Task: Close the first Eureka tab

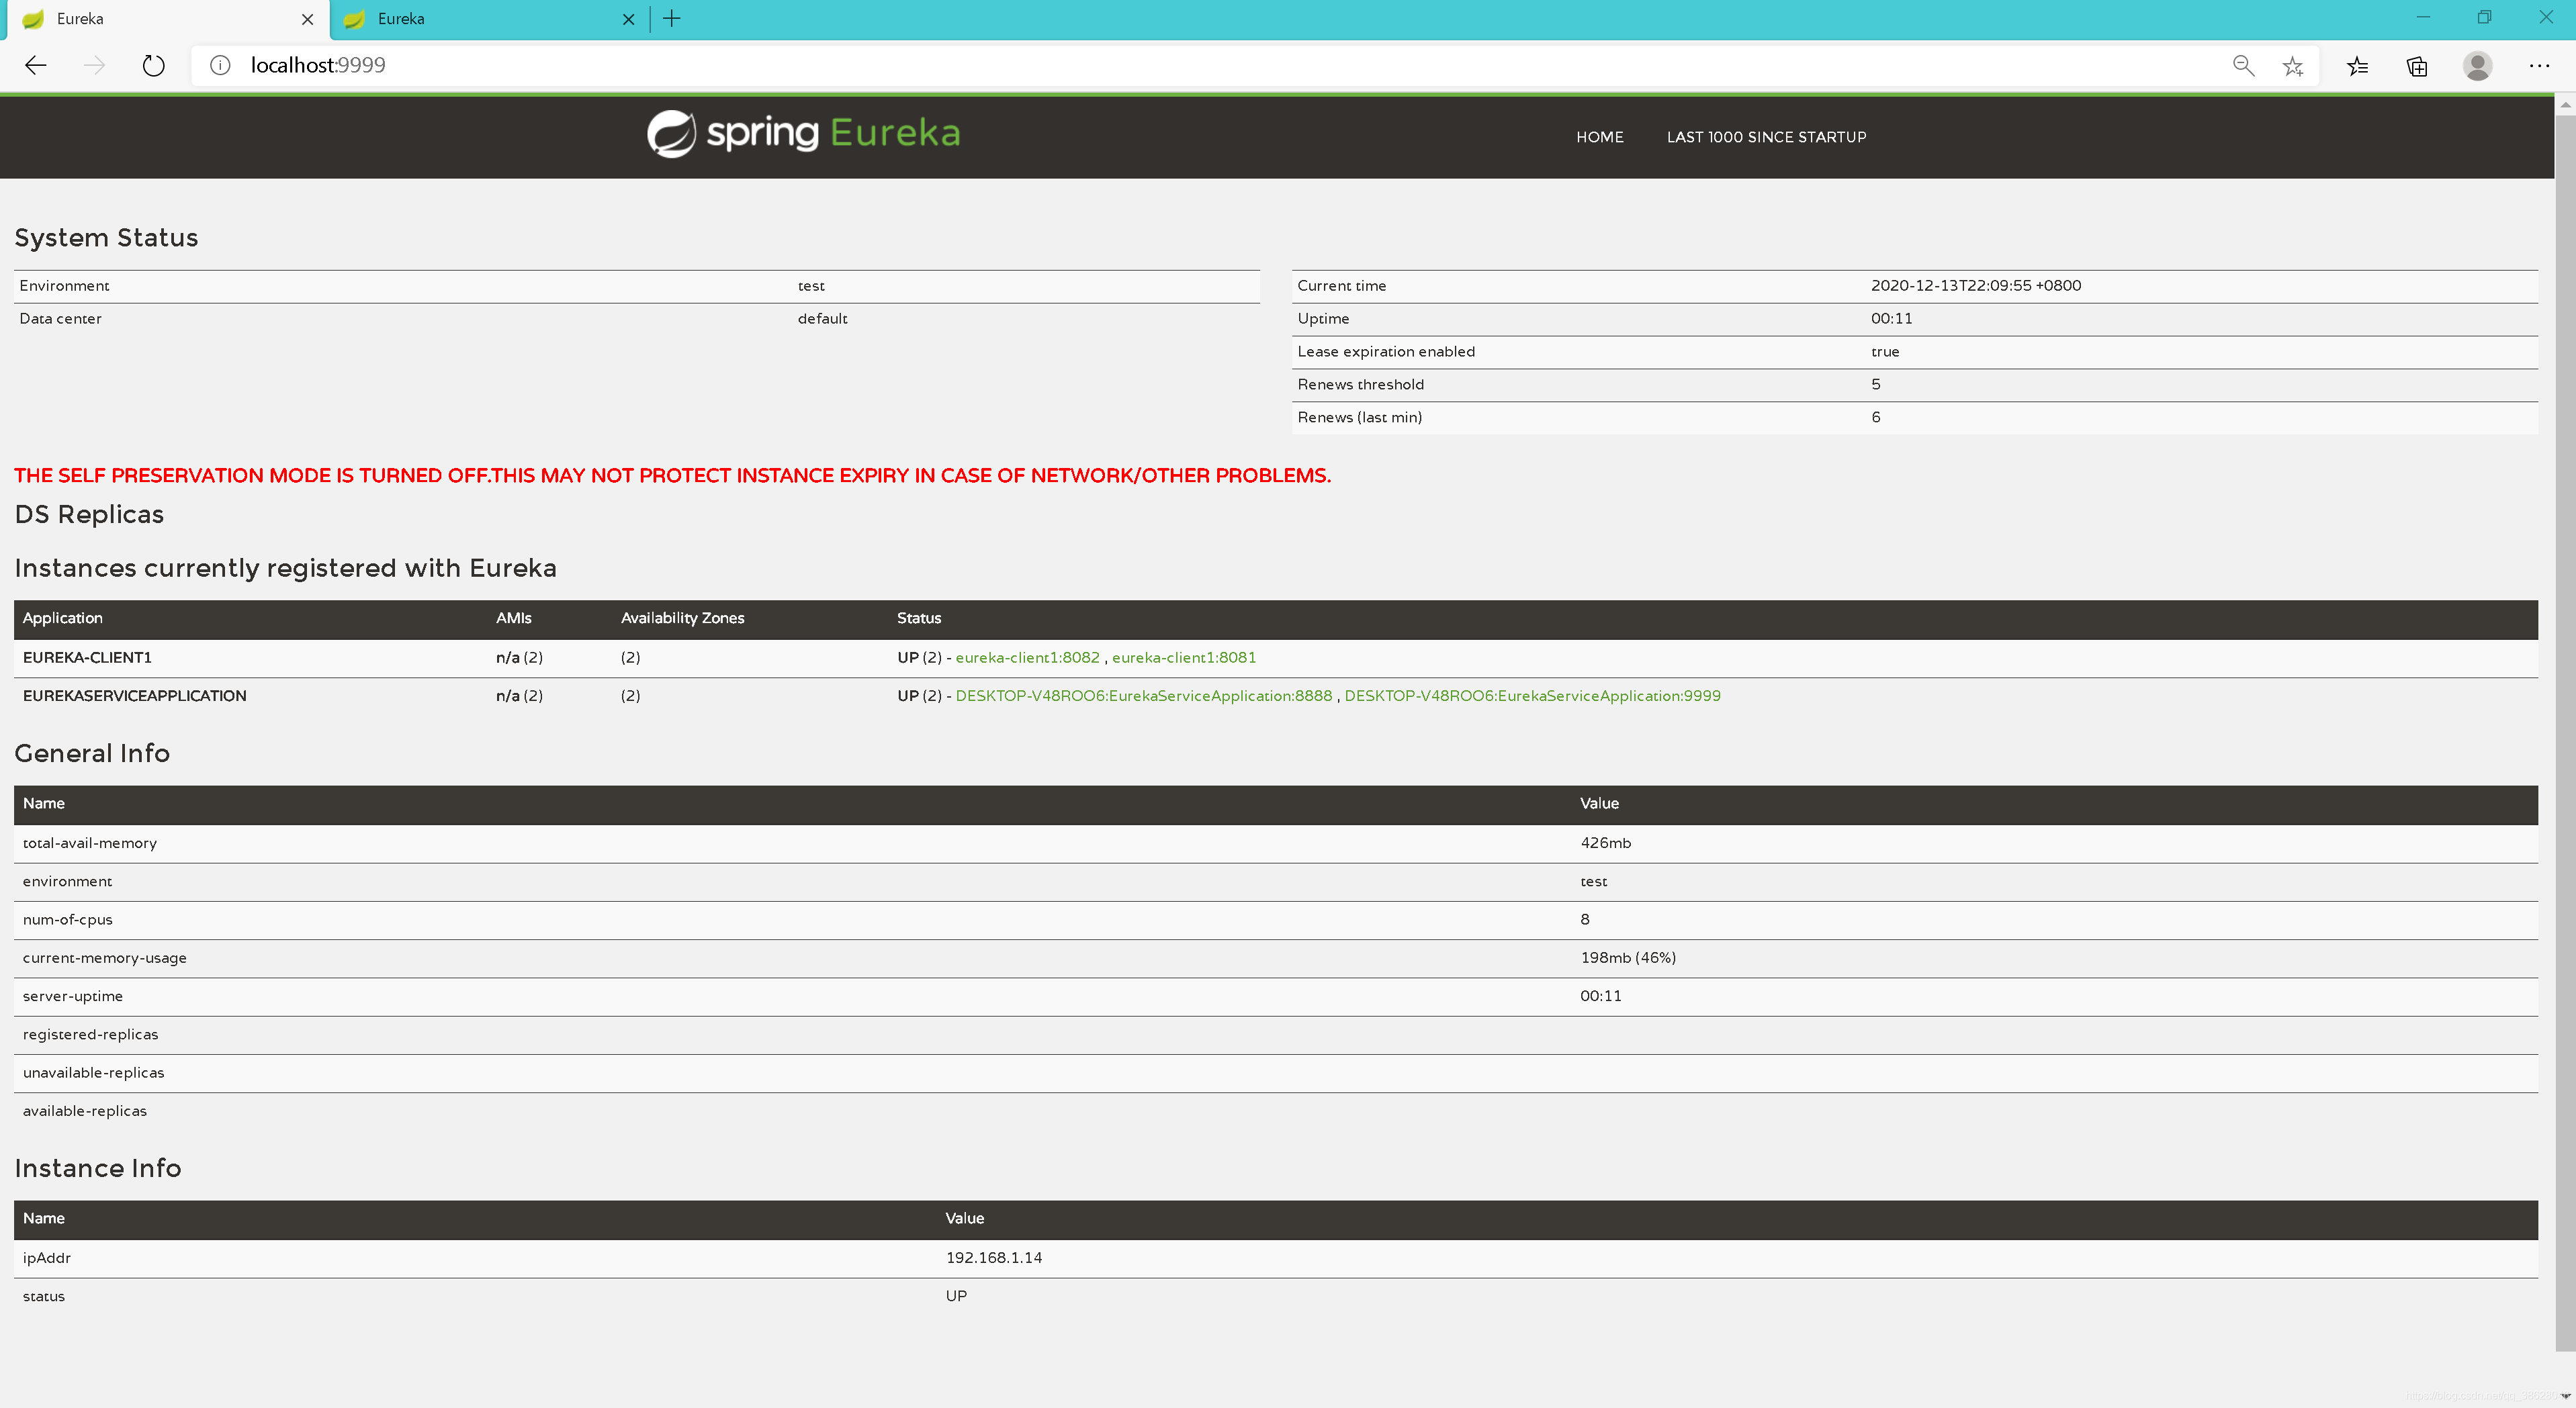Action: (x=307, y=19)
